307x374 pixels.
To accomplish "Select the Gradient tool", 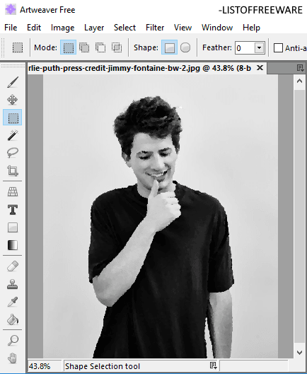I will pos(13,245).
